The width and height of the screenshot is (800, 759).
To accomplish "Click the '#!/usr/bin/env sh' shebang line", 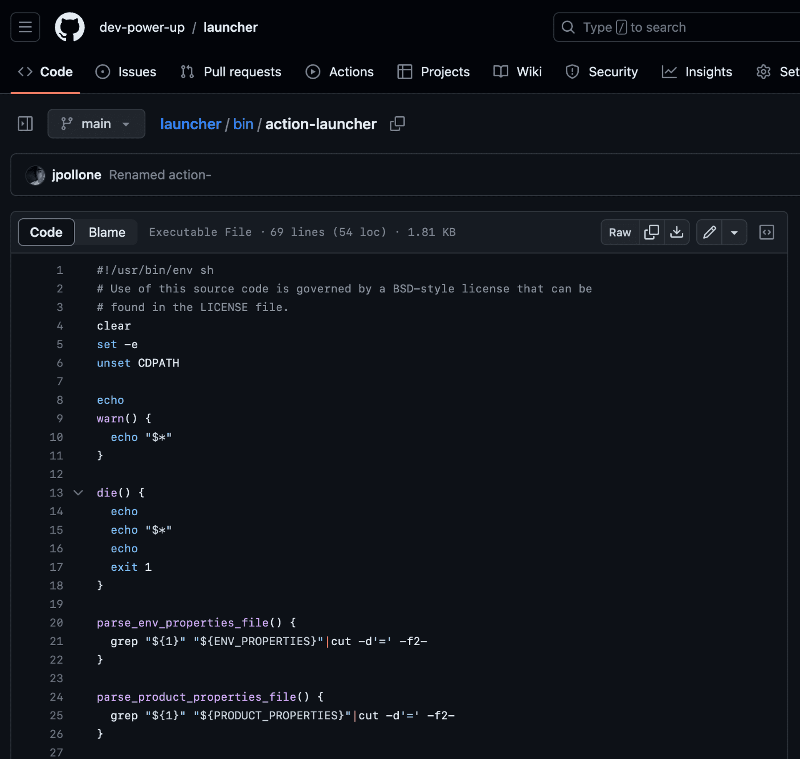I will click(155, 270).
